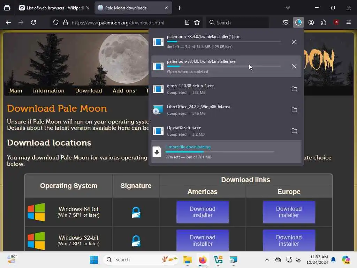This screenshot has height=268, width=357.
Task: Download Windows 32-bit installer from Americas
Action: [203, 240]
